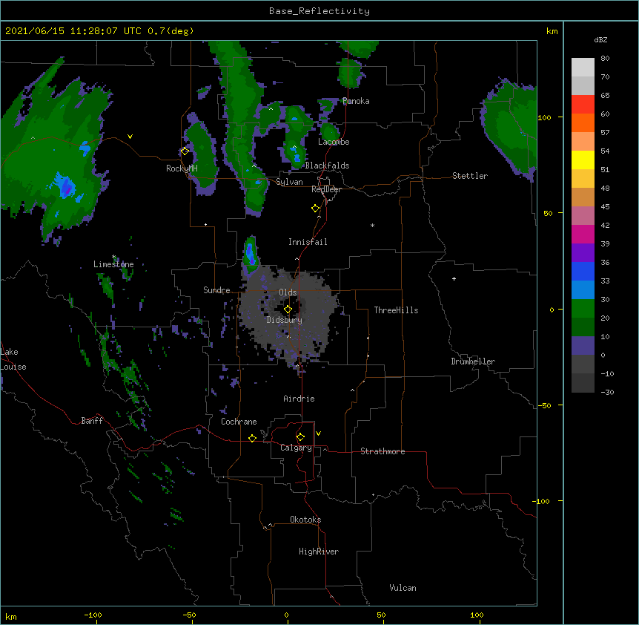
Task: Click the Base_Reflectivity title text
Action: tap(319, 11)
